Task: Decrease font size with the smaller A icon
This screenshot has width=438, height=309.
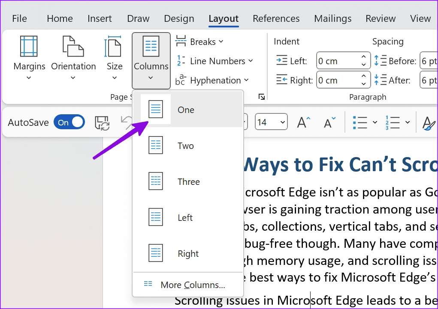Action: tap(329, 123)
